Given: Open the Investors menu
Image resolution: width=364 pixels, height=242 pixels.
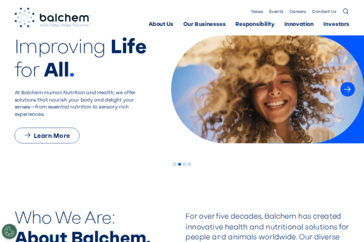Looking at the screenshot, I should coord(336,24).
